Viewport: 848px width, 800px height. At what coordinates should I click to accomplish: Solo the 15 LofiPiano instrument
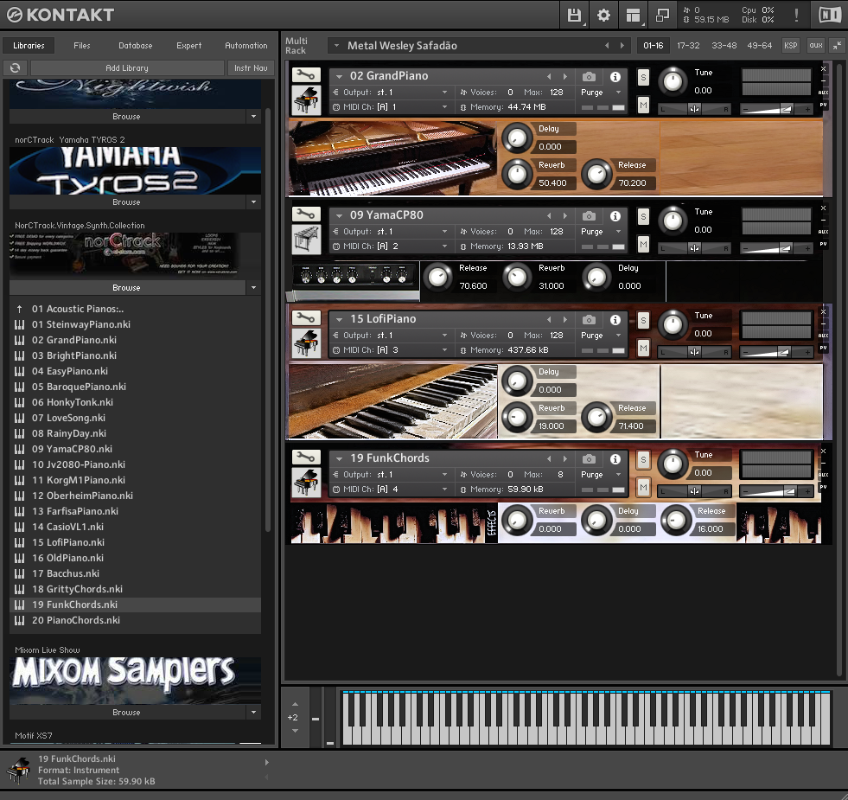[643, 321]
